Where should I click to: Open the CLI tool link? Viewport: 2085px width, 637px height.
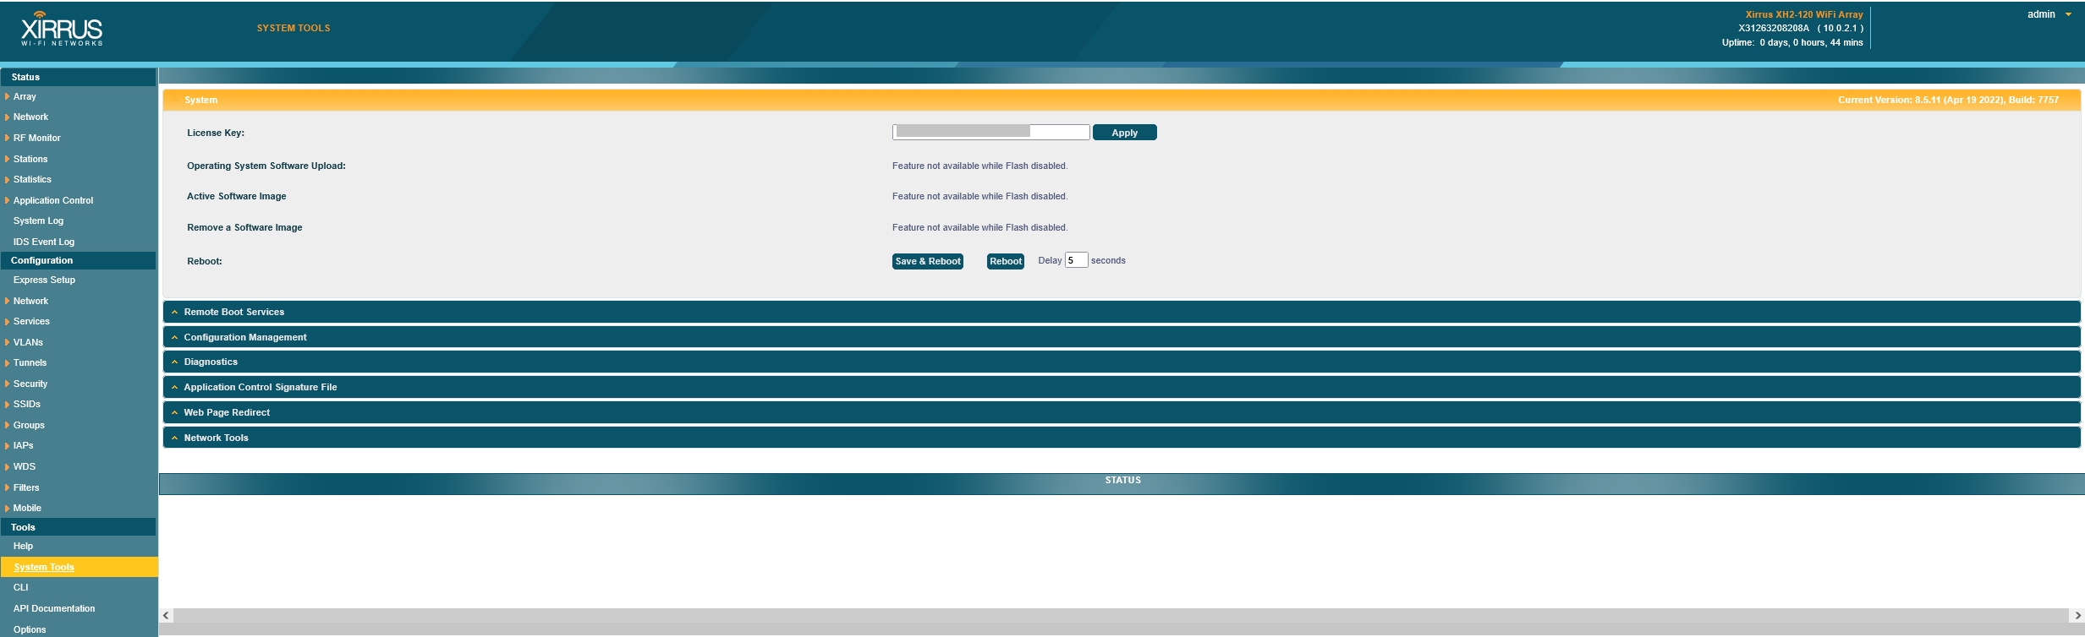point(21,587)
